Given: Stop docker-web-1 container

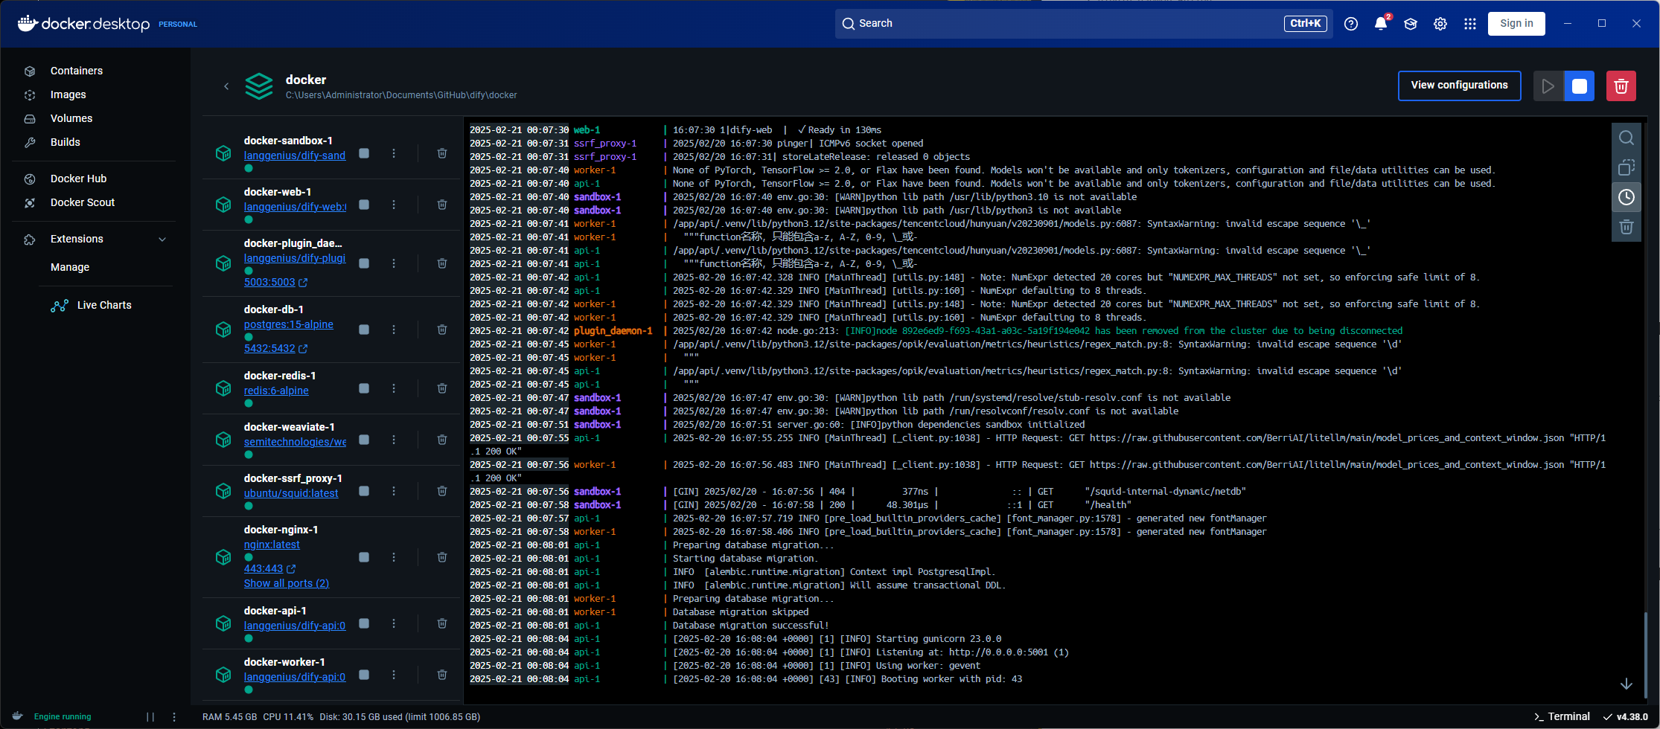Looking at the screenshot, I should click(x=364, y=205).
